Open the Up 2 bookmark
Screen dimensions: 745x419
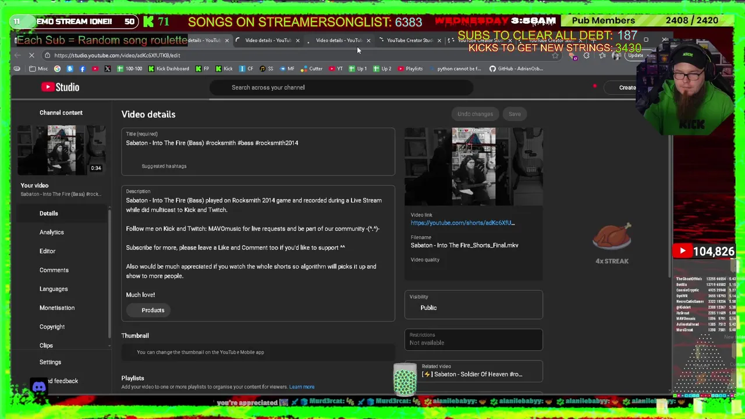[382, 69]
